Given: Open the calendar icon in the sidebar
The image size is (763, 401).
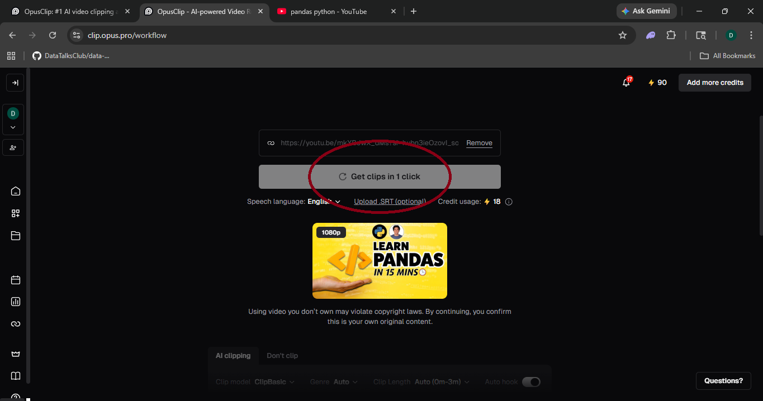Looking at the screenshot, I should [x=16, y=280].
